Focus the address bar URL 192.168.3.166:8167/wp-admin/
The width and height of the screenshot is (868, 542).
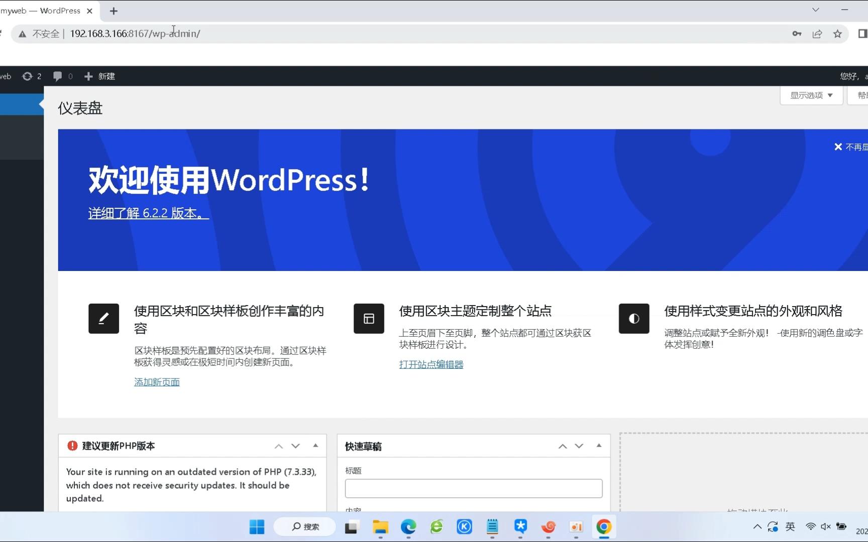135,34
